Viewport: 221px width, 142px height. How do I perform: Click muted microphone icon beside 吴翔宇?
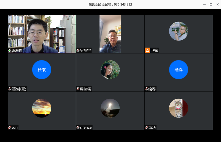point(78,50)
